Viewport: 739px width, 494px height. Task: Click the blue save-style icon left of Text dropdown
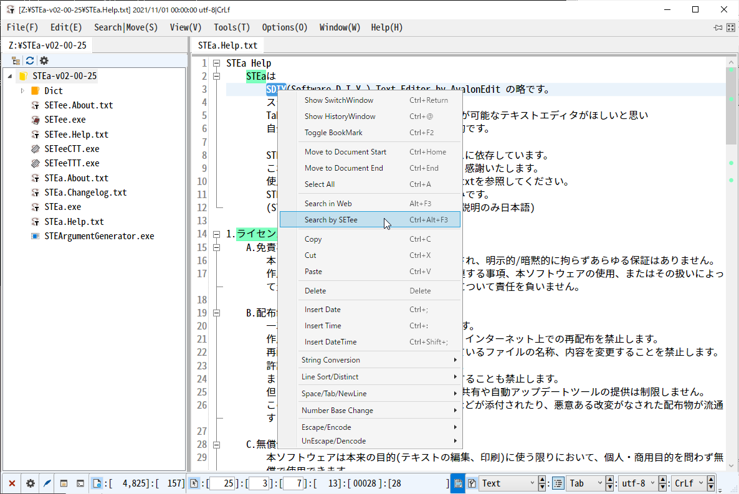457,483
